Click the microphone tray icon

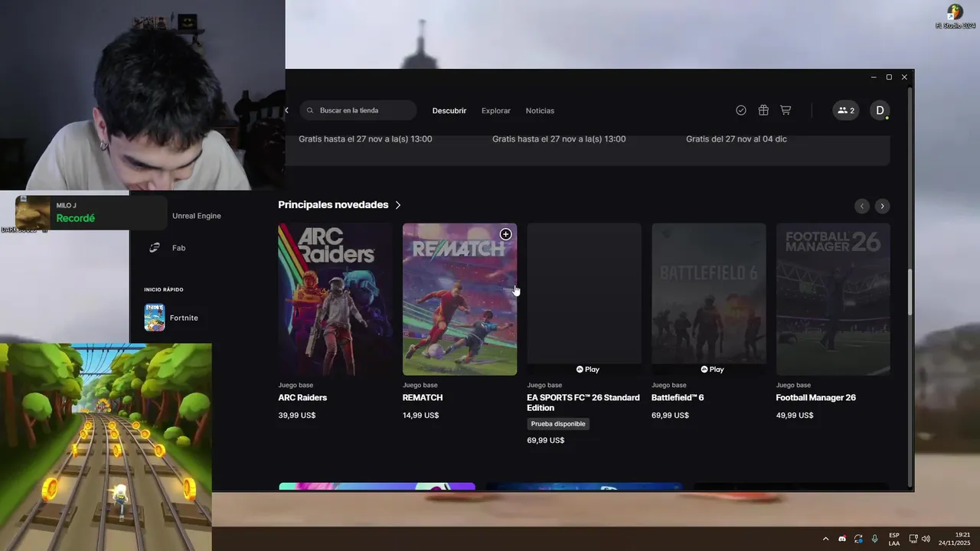click(x=874, y=539)
